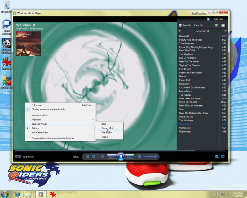Screen dimensions: 247x198
Task: Save the playlist via Save List
Action: [x=187, y=25]
